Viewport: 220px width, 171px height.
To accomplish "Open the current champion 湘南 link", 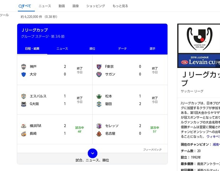I will (x=216, y=144).
